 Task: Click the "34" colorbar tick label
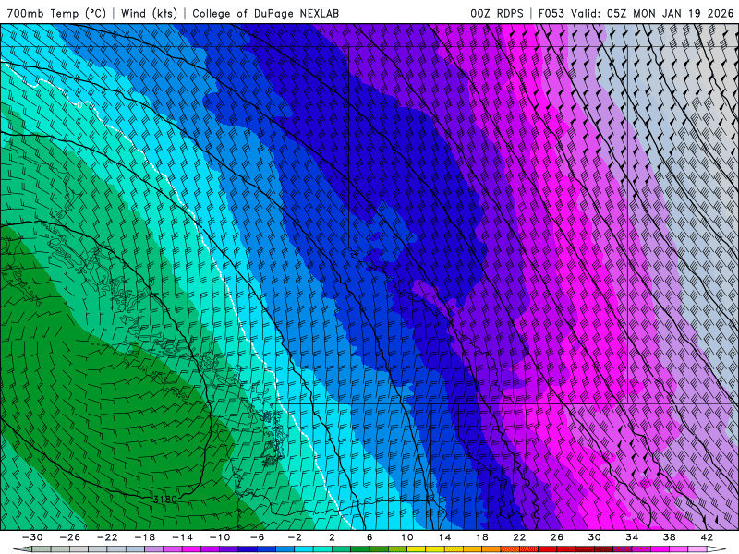(x=632, y=537)
